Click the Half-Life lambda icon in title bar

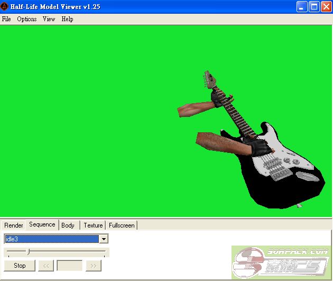click(5, 7)
